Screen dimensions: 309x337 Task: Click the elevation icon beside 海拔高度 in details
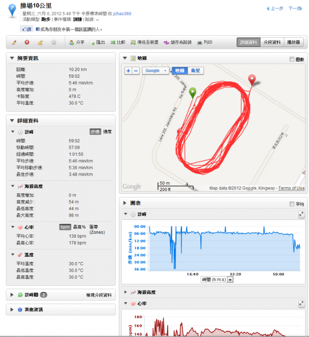(x=20, y=186)
